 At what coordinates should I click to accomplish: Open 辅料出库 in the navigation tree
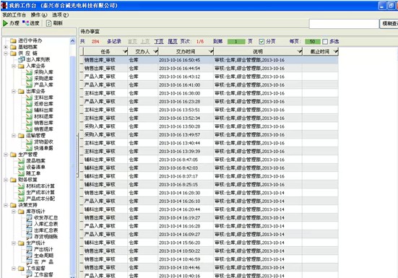[43, 110]
